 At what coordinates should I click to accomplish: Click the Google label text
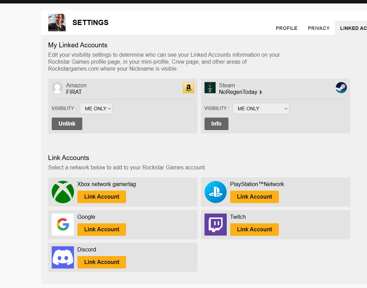tap(86, 217)
